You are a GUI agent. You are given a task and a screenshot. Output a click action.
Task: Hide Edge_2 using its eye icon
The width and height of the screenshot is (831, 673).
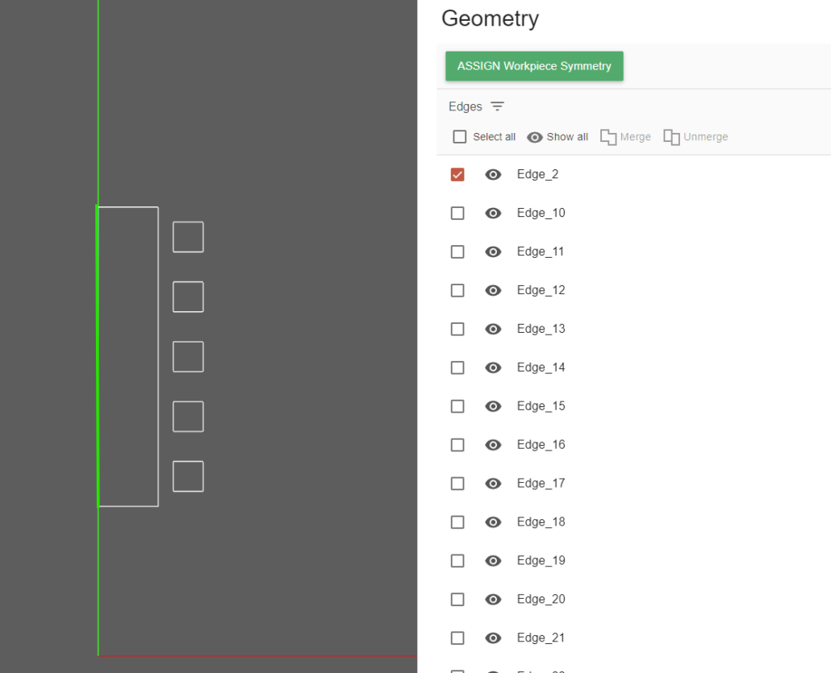pos(493,175)
